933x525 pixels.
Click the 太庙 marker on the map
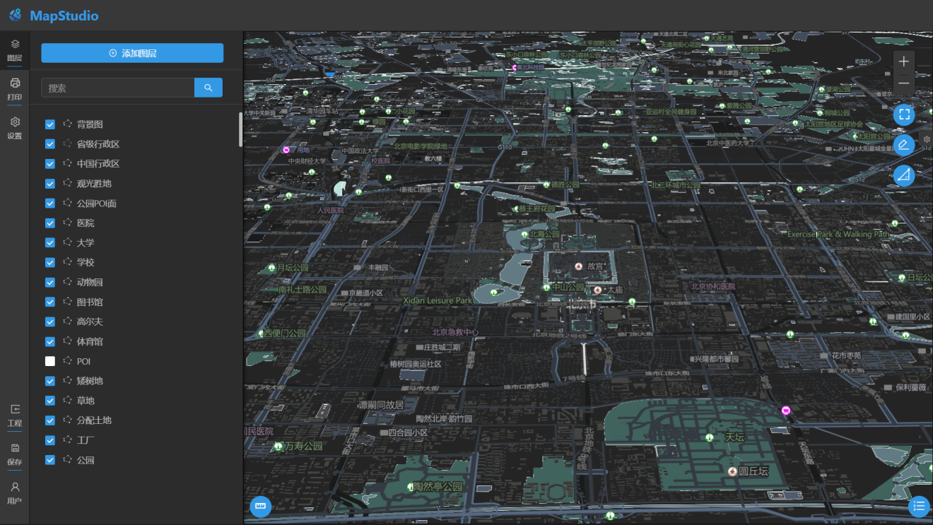pos(598,290)
